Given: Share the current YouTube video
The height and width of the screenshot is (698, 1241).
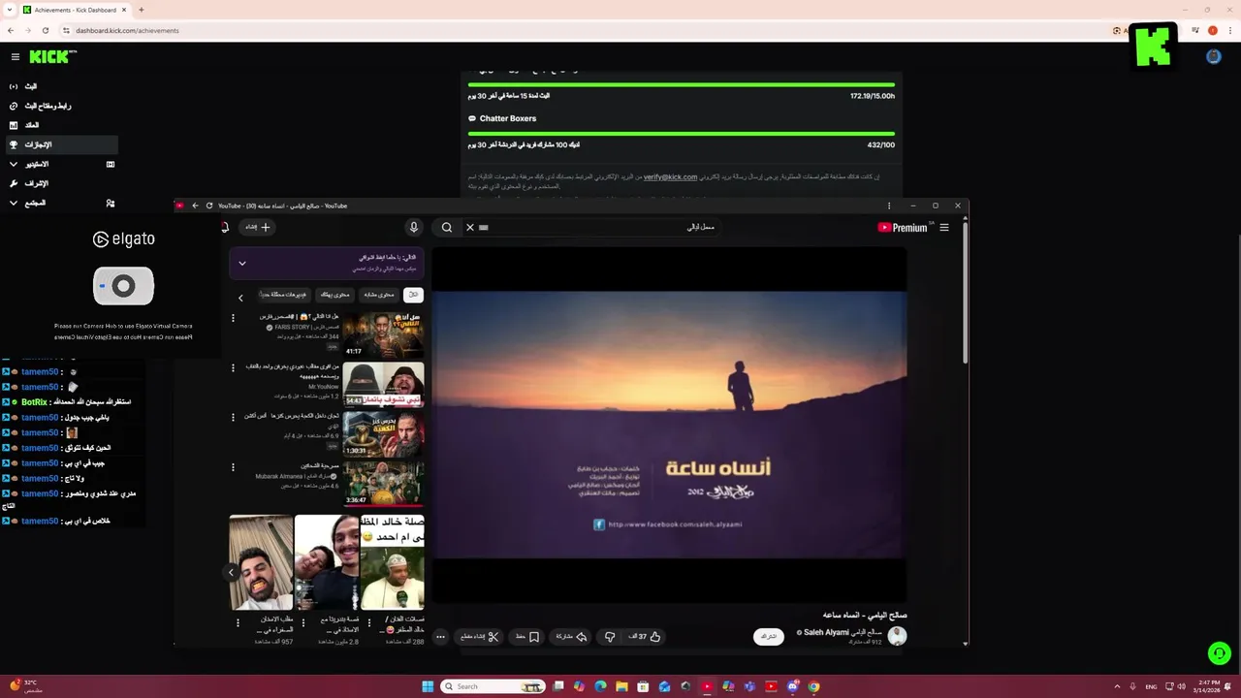Looking at the screenshot, I should 571,637.
